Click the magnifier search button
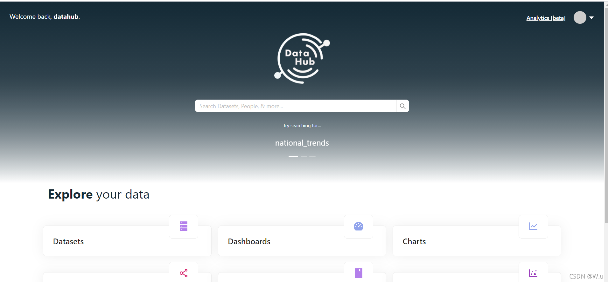 tap(403, 106)
